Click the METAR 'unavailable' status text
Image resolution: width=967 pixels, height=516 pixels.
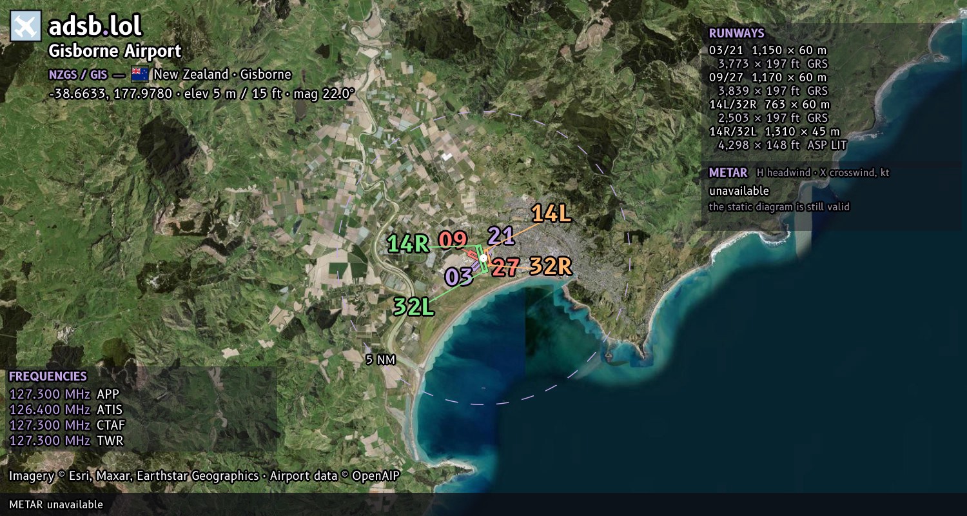(x=739, y=191)
